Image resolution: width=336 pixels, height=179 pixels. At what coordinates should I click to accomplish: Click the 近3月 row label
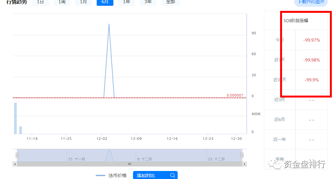[x=279, y=99]
